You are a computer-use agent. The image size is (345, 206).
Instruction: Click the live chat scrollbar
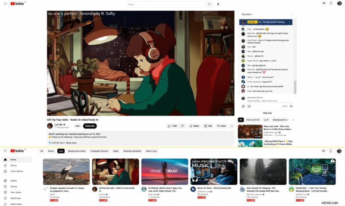click(295, 87)
